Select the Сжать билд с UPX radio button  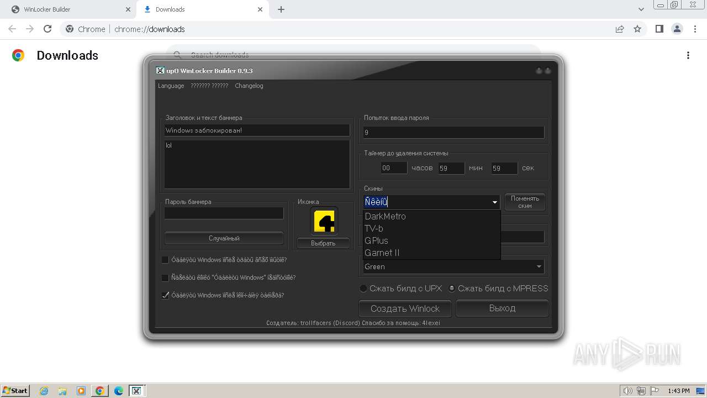pyautogui.click(x=363, y=288)
